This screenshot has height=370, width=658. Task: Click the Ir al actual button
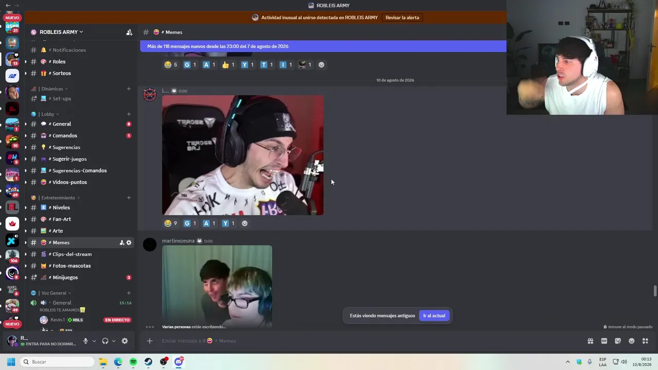pos(434,316)
